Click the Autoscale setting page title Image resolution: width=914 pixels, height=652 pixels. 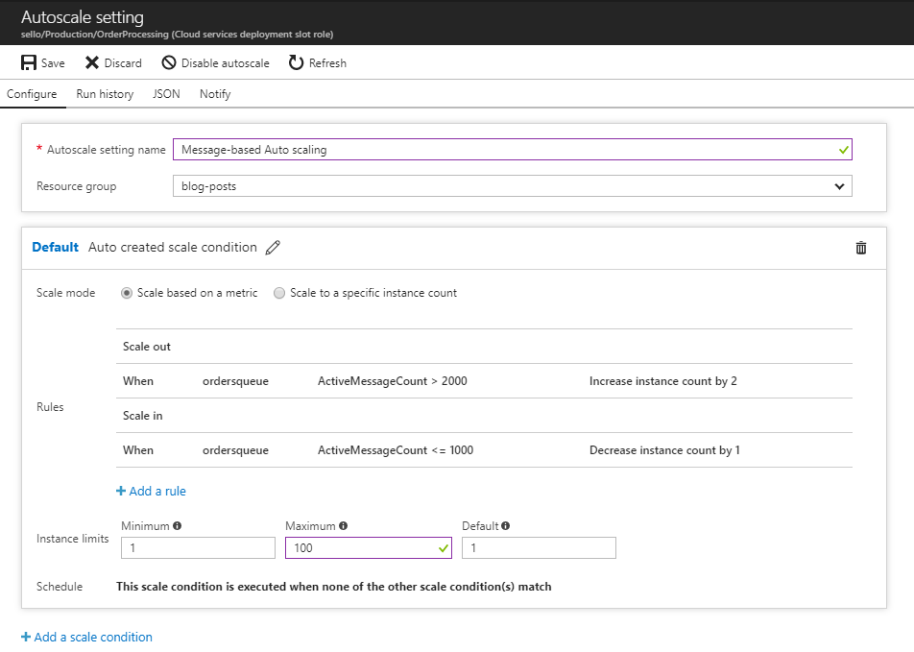[83, 17]
